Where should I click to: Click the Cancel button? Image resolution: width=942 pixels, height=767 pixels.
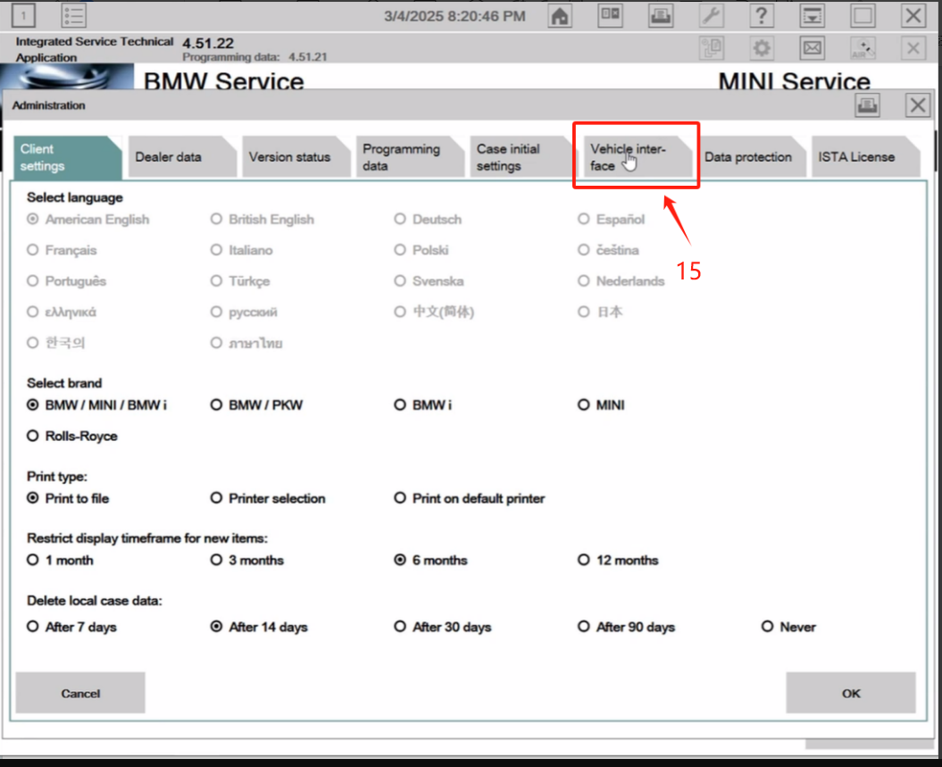coord(80,694)
